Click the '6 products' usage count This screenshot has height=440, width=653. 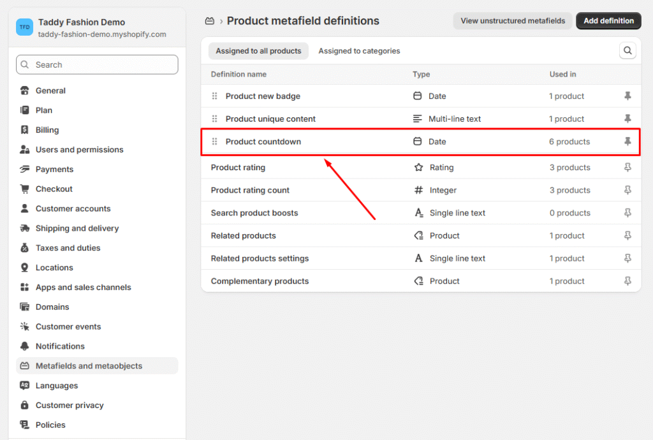coord(569,142)
